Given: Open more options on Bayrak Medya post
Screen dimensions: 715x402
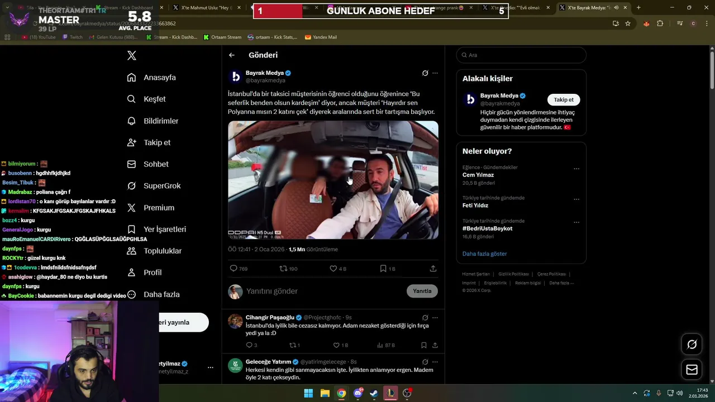Looking at the screenshot, I should click(x=435, y=73).
